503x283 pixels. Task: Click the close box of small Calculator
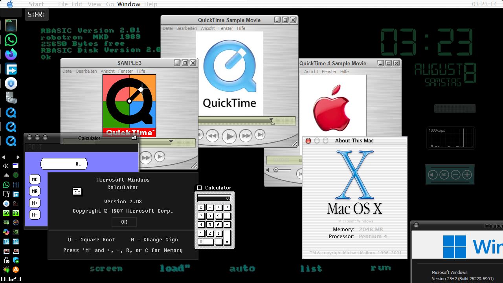(x=199, y=188)
